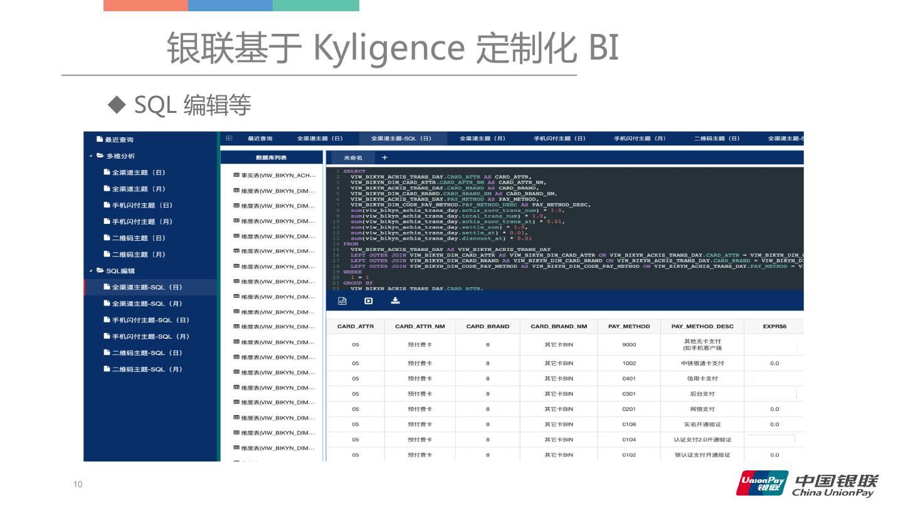
Task: Select the 未命名 query tab
Action: click(x=353, y=158)
